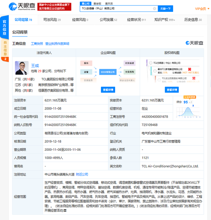Click the 分支机构 box in the structure diagram
The height and width of the screenshot is (220, 211).
129,72
